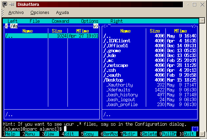Click the left panel path label /#a

point(14,26)
